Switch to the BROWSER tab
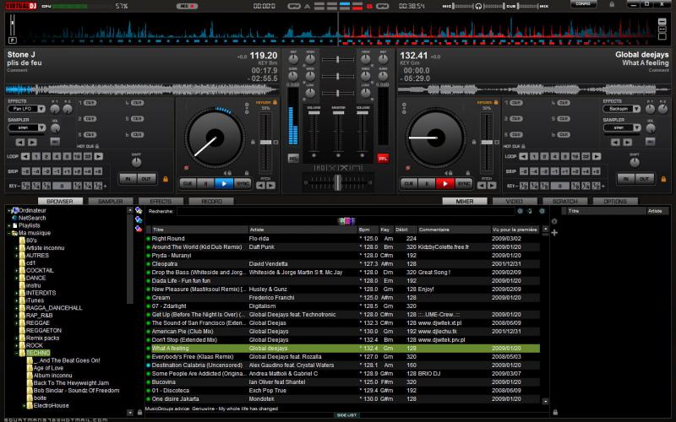 coord(59,201)
